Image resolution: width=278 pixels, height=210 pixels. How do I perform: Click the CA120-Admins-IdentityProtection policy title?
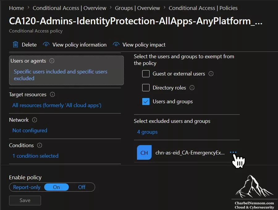click(x=136, y=21)
